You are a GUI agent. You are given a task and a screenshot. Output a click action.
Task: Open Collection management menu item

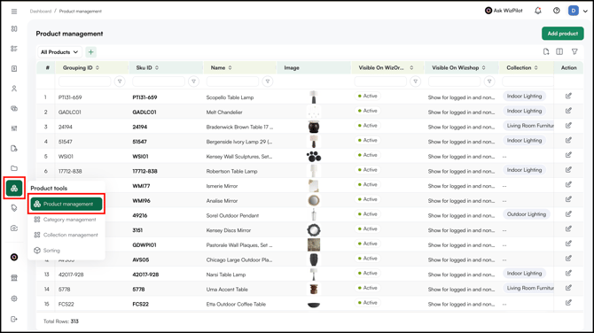coord(66,235)
